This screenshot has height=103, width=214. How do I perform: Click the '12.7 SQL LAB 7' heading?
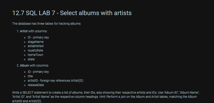click(72, 13)
